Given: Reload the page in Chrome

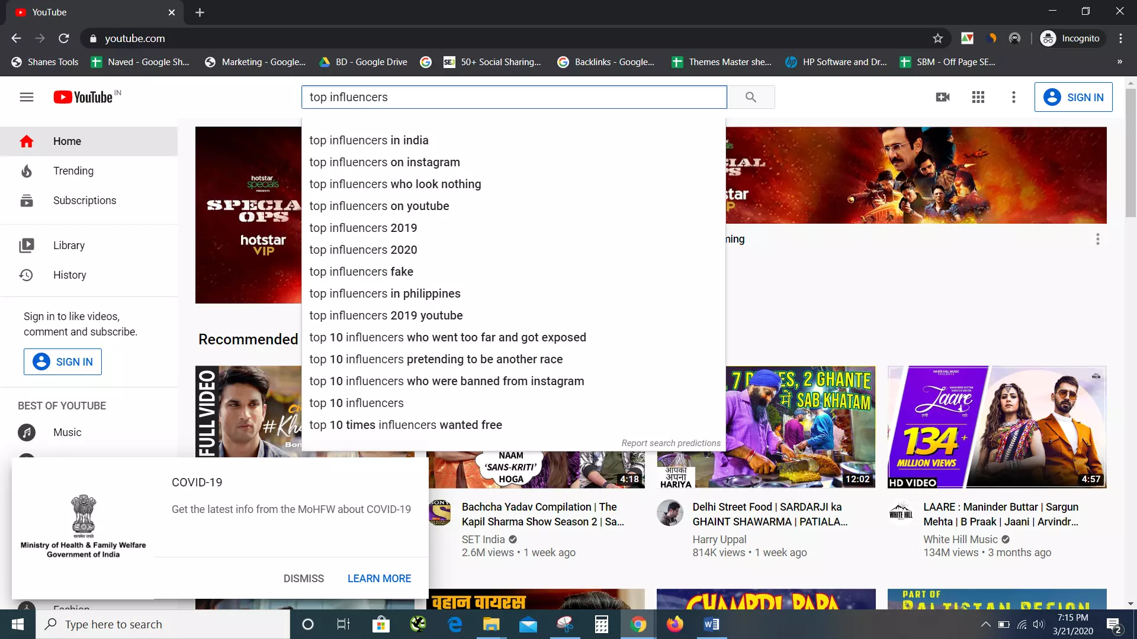Looking at the screenshot, I should 64,38.
